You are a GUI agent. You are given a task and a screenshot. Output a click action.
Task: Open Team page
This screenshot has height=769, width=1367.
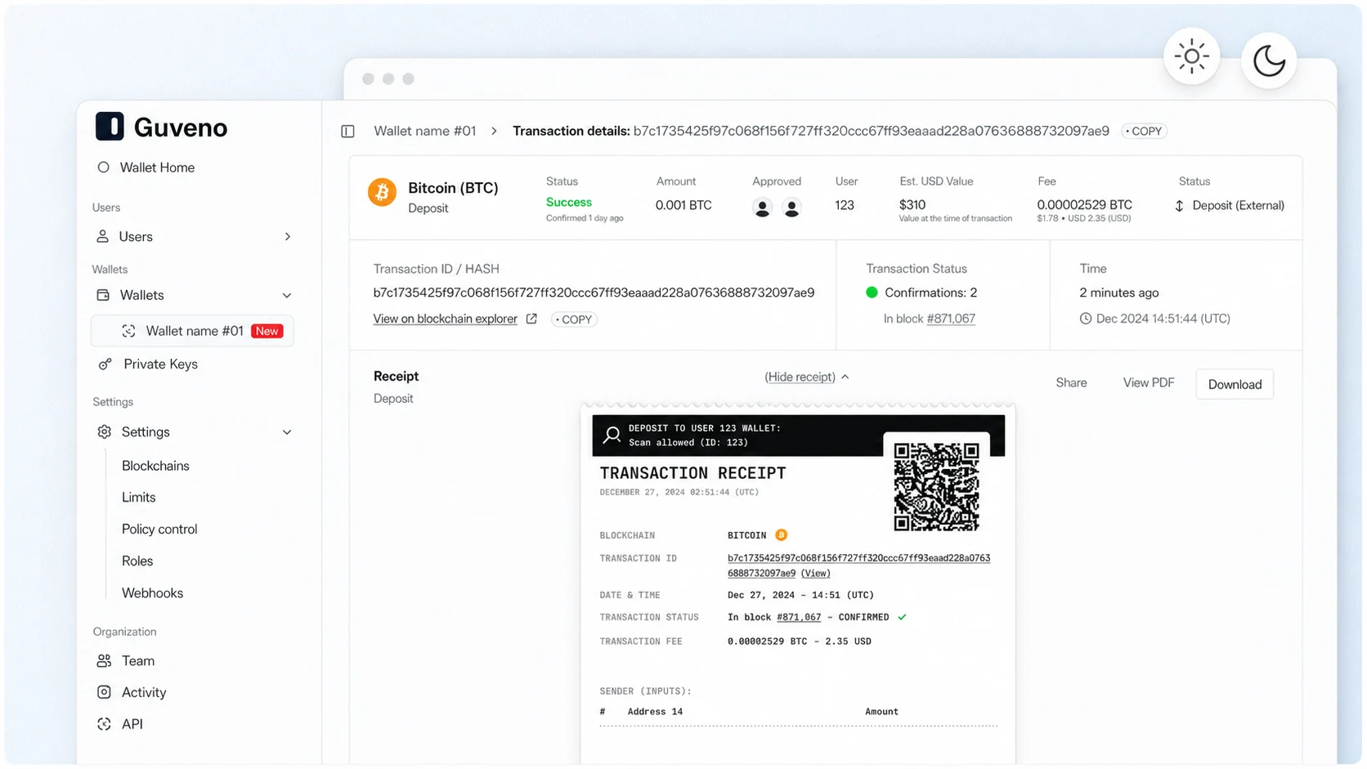tap(138, 660)
